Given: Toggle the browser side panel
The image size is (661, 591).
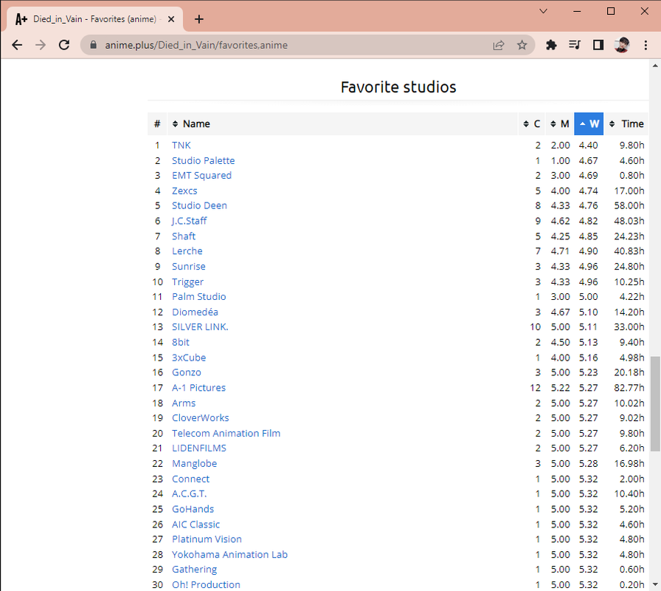Looking at the screenshot, I should pos(598,45).
